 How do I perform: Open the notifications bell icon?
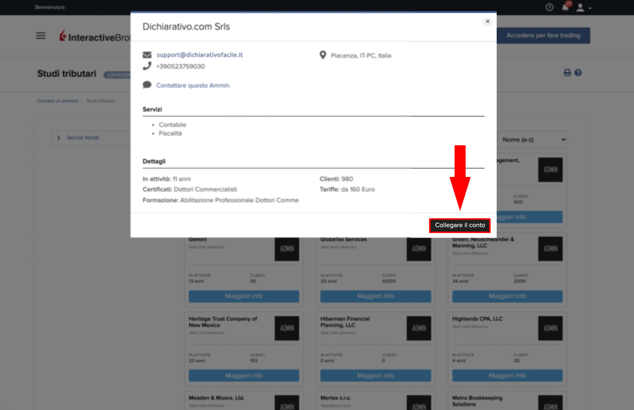click(566, 7)
